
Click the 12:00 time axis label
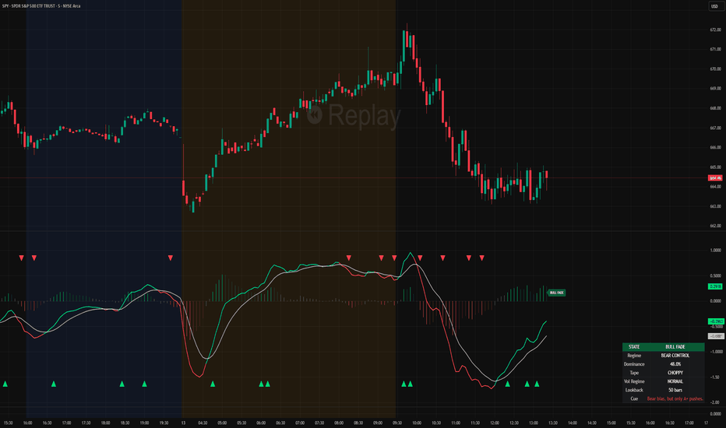[495, 423]
